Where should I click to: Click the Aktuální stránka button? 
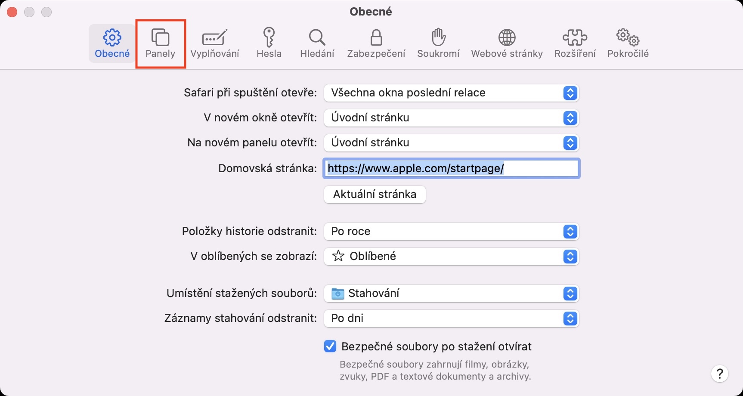[x=375, y=194]
